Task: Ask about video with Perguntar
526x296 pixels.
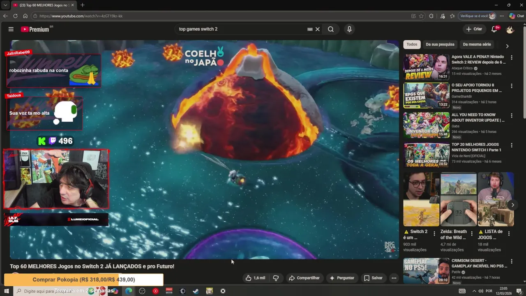Action: (341, 278)
